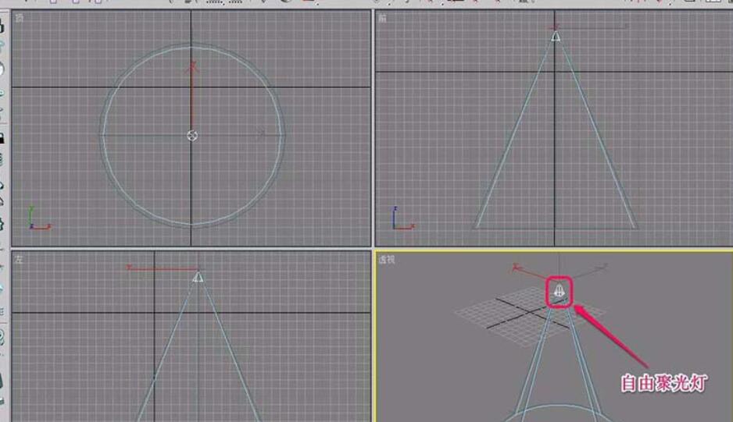
Task: Select the free spotlight in the perspective viewport
Action: (559, 292)
